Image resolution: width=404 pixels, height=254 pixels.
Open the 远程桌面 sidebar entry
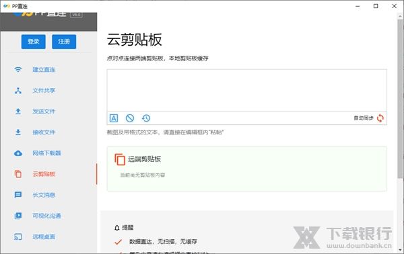(x=44, y=237)
